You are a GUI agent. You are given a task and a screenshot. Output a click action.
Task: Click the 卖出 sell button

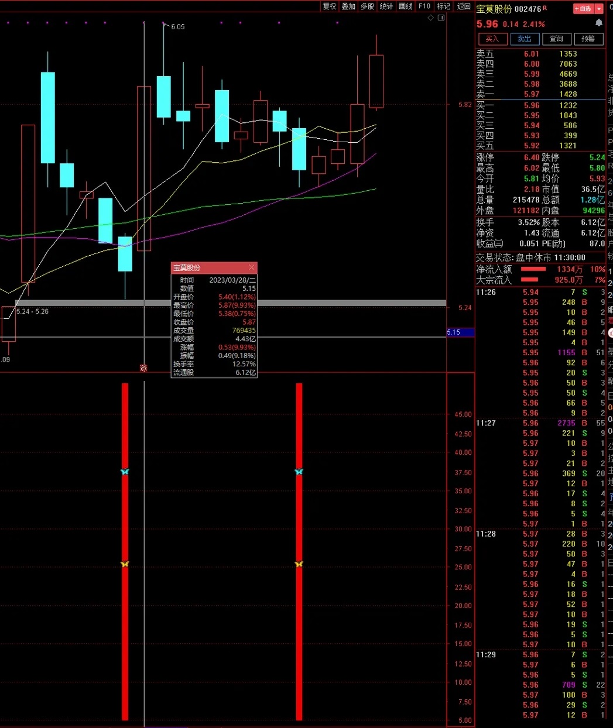[525, 39]
